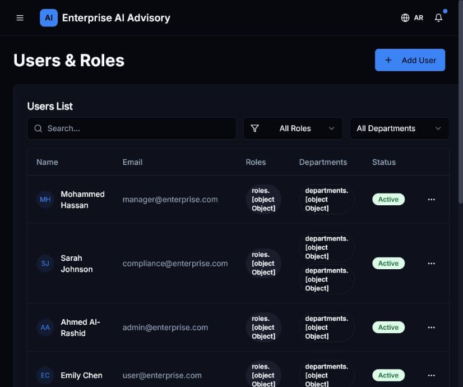Click the chevron in All Departments
Screen dimensions: 463x387
pos(438,128)
